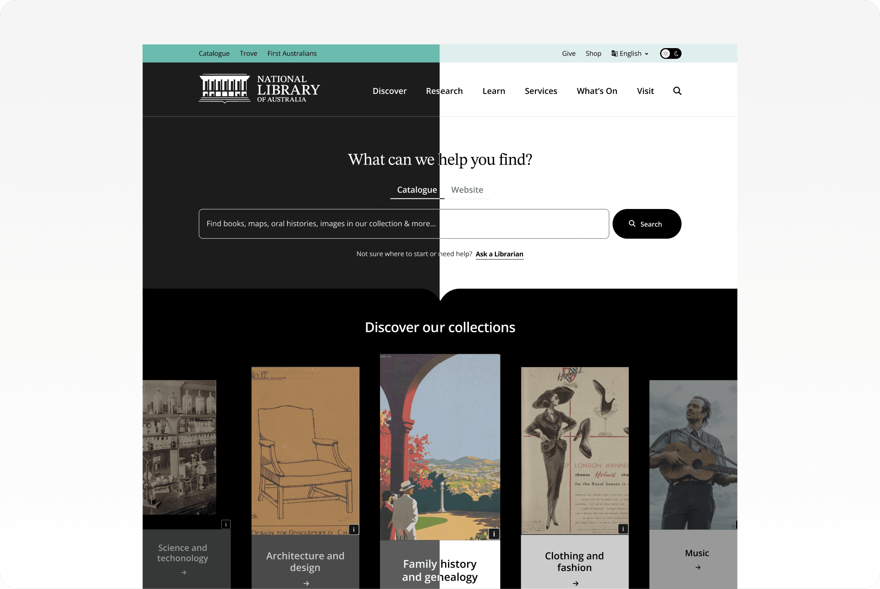Screen dimensions: 880x589
Task: Click the header search magnifier icon
Action: (677, 91)
